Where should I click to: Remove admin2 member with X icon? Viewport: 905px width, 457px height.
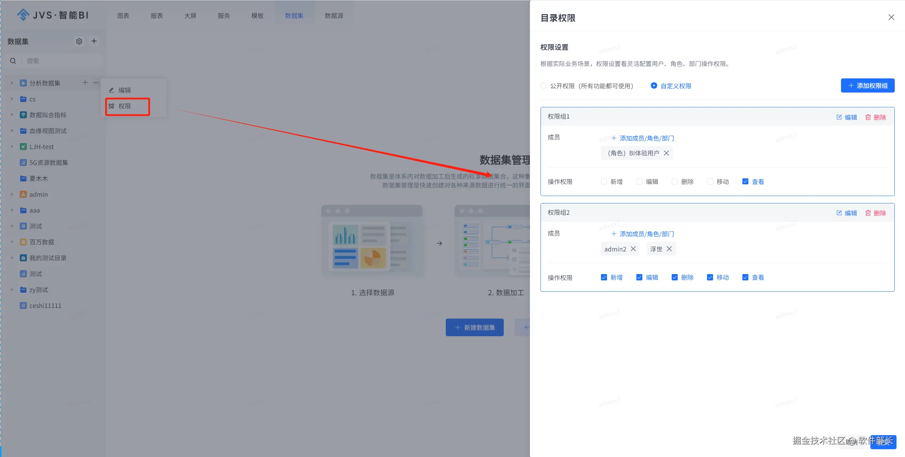point(633,249)
